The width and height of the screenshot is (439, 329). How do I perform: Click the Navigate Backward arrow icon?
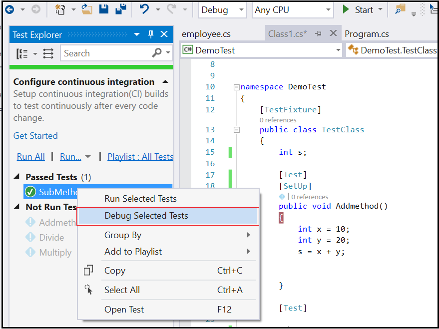click(x=9, y=9)
